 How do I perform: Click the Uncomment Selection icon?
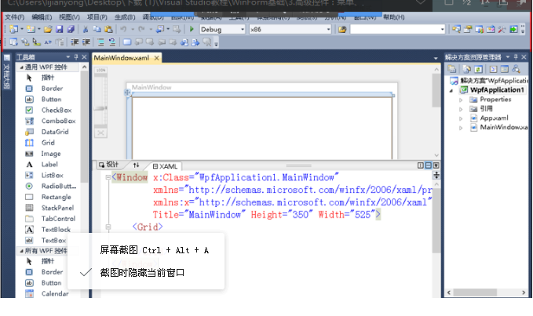pos(111,42)
